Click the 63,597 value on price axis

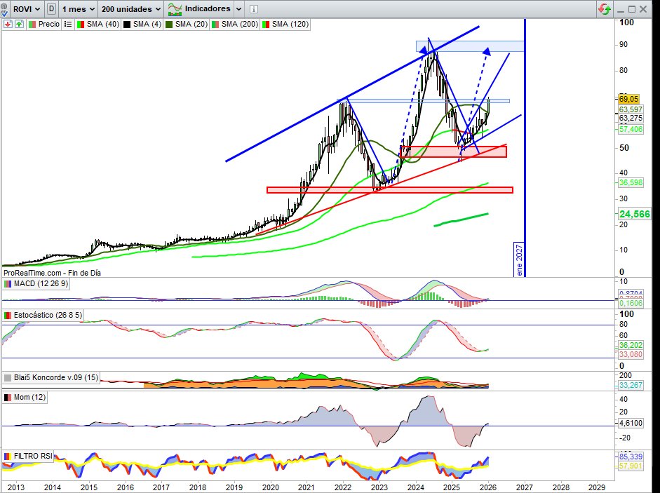[631, 109]
